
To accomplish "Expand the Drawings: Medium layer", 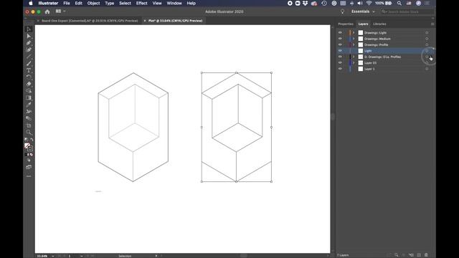I will 354,39.
